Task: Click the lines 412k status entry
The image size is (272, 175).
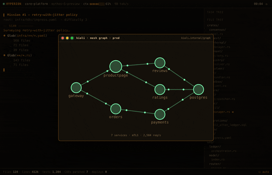Action: point(30,172)
